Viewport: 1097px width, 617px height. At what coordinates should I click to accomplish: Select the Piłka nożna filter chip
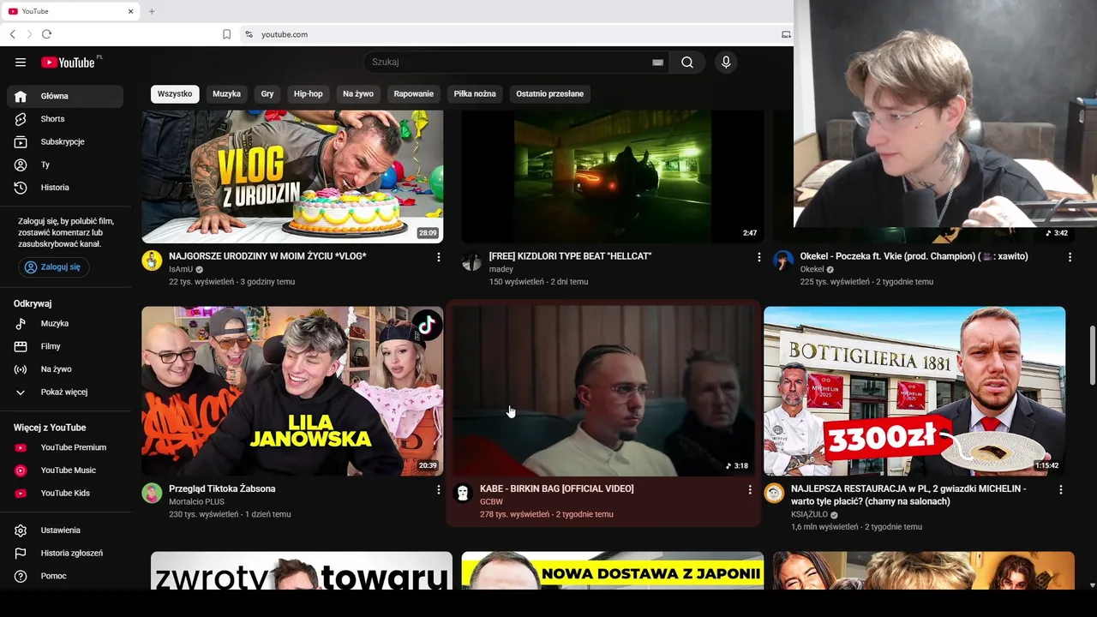coord(475,94)
